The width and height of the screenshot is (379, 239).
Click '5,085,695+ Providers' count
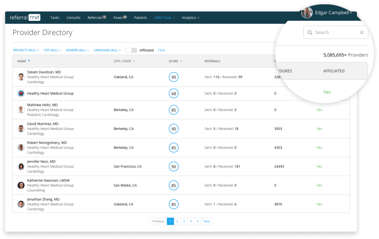coord(346,55)
